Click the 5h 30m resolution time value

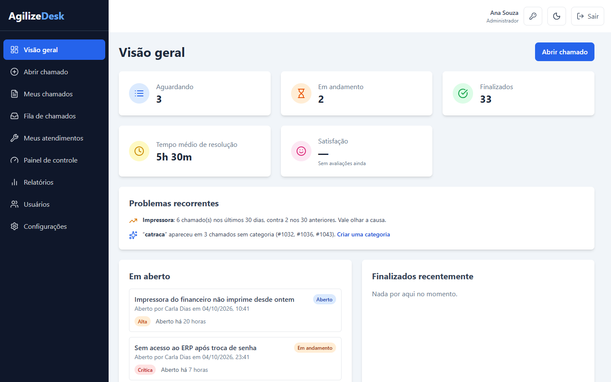point(174,157)
